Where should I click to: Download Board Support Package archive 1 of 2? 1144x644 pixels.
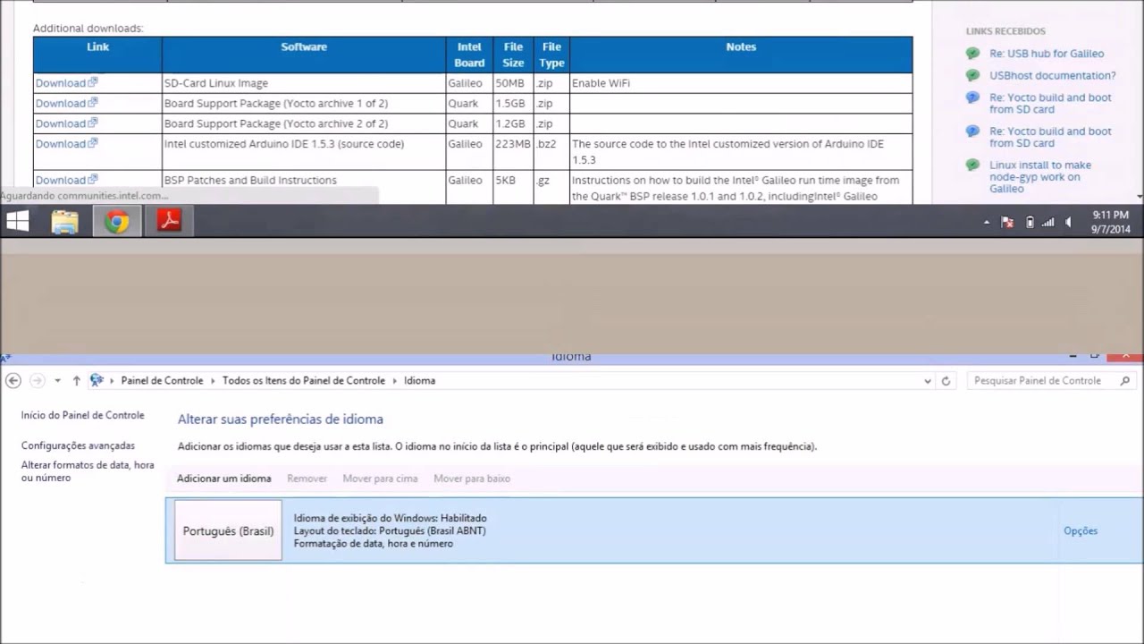point(60,104)
